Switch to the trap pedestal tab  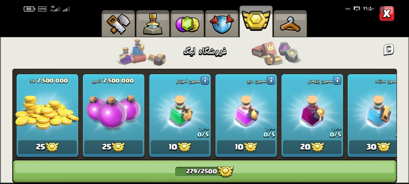pos(153,24)
